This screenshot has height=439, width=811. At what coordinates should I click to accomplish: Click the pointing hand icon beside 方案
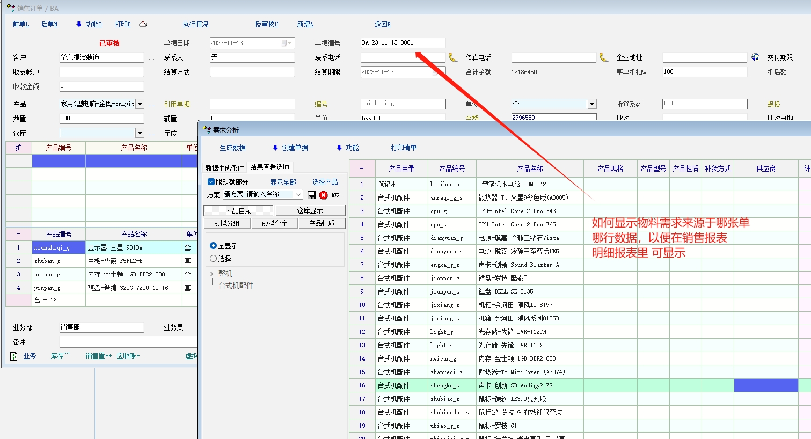click(x=336, y=195)
